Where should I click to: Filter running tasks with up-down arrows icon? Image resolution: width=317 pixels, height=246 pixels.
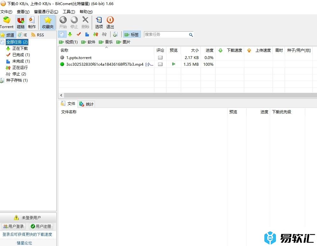pos(96,34)
